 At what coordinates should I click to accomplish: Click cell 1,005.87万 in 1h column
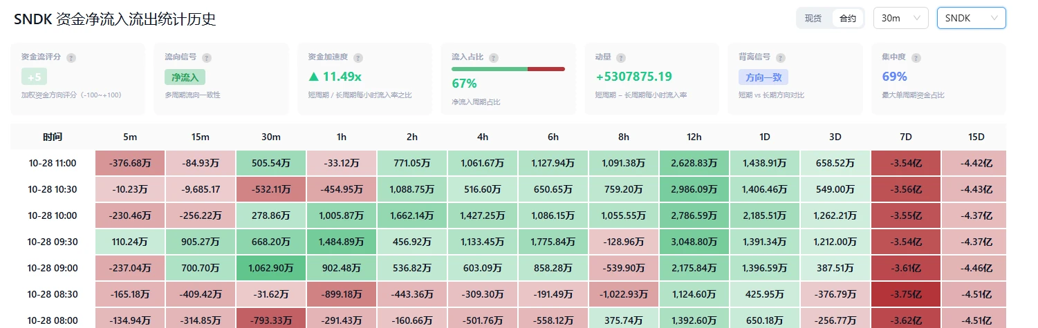click(x=342, y=215)
